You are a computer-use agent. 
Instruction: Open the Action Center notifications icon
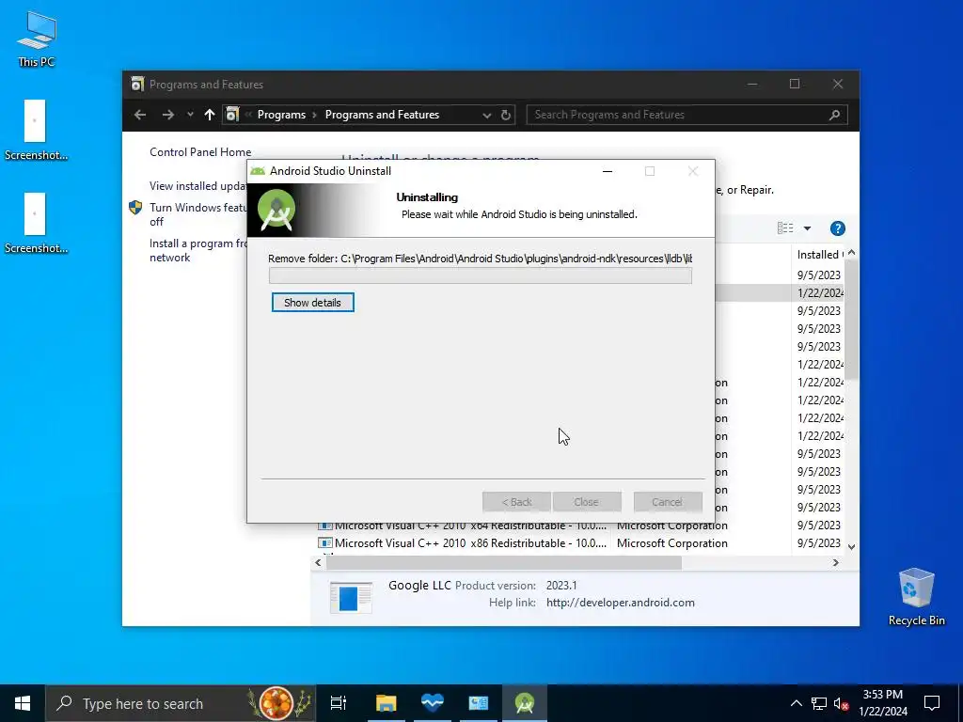(x=932, y=703)
